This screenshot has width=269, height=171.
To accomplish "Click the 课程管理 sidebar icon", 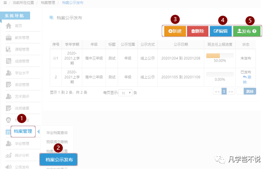I will point(9,49).
